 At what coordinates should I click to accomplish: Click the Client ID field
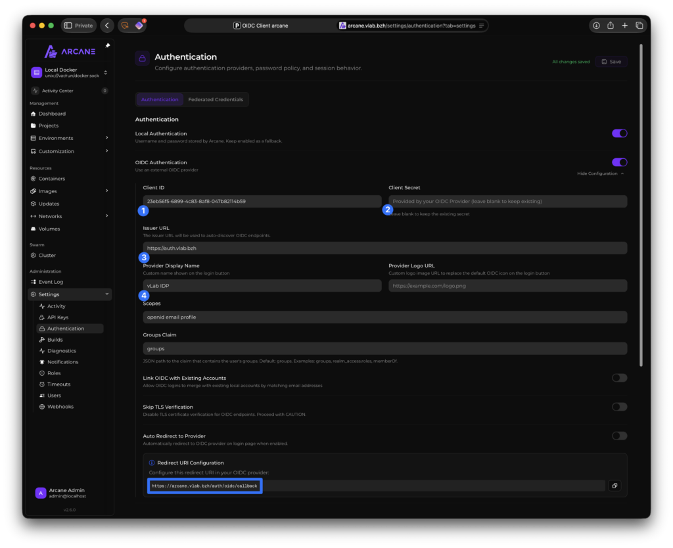point(262,201)
